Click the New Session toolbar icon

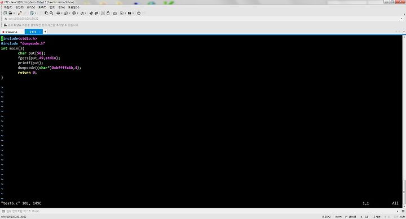click(5, 13)
